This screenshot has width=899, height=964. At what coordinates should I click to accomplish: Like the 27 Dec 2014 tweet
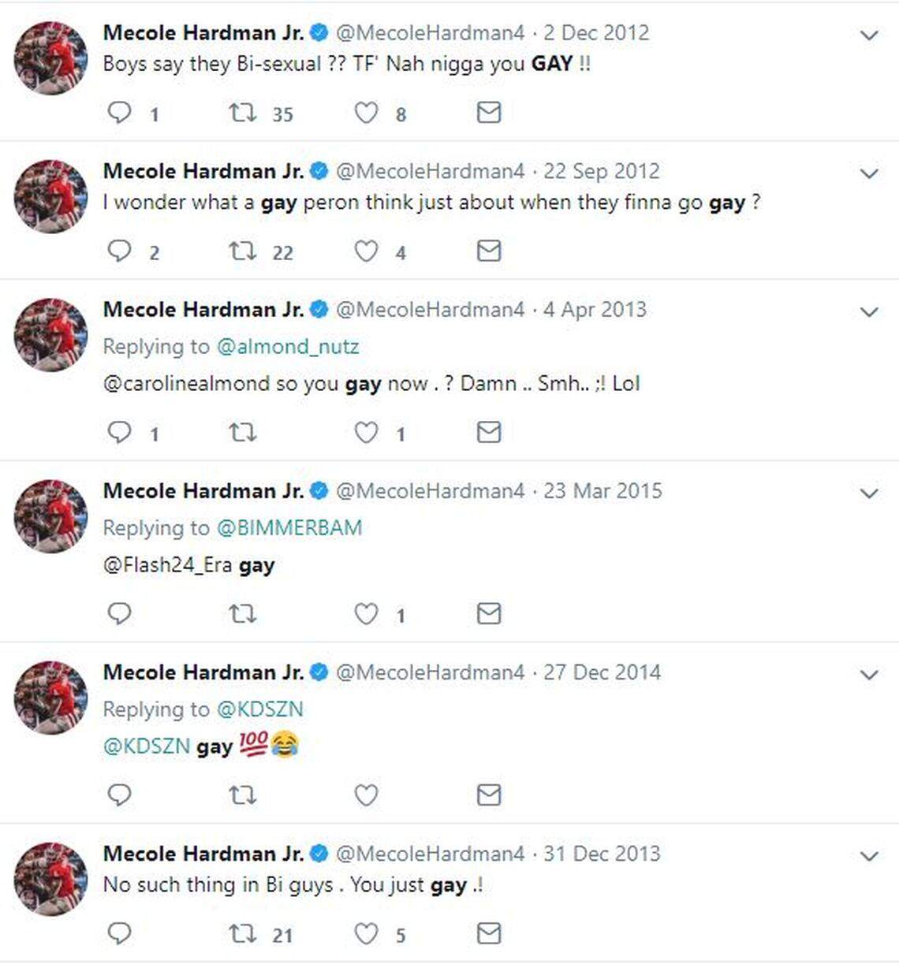(x=365, y=795)
